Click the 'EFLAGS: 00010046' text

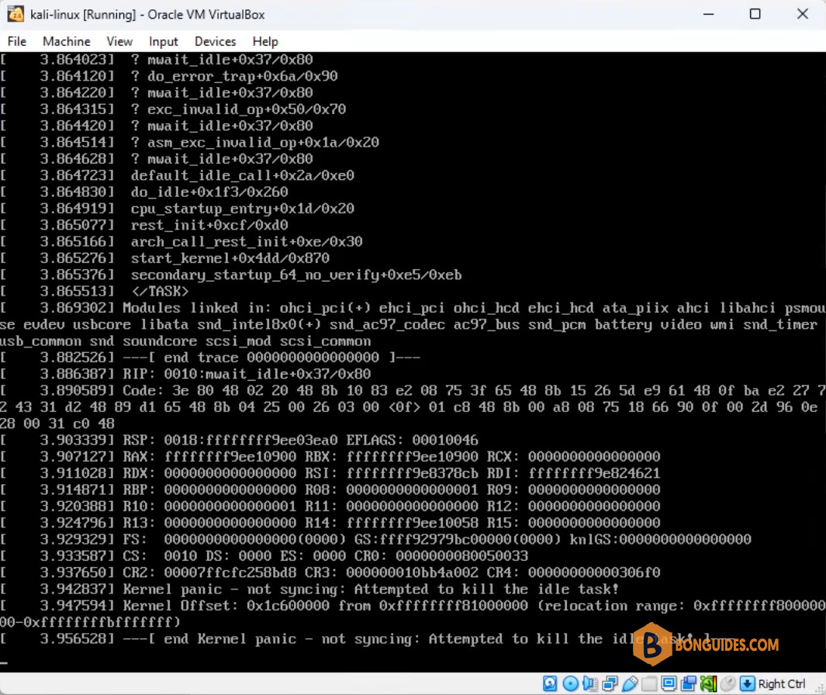pyautogui.click(x=412, y=440)
